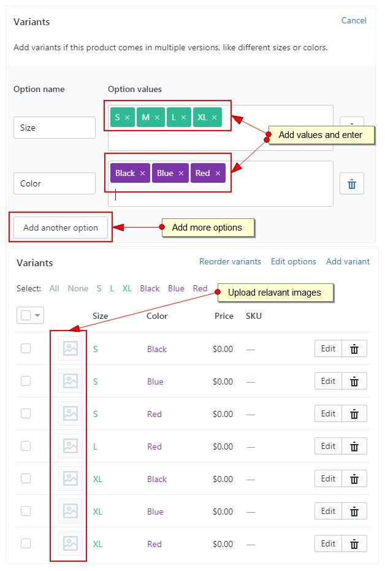The width and height of the screenshot is (385, 571).
Task: Upload image for XL Black variant
Action: point(71,479)
